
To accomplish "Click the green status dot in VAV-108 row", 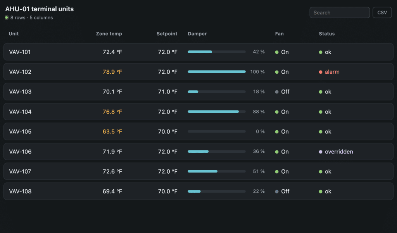I will coord(321,192).
